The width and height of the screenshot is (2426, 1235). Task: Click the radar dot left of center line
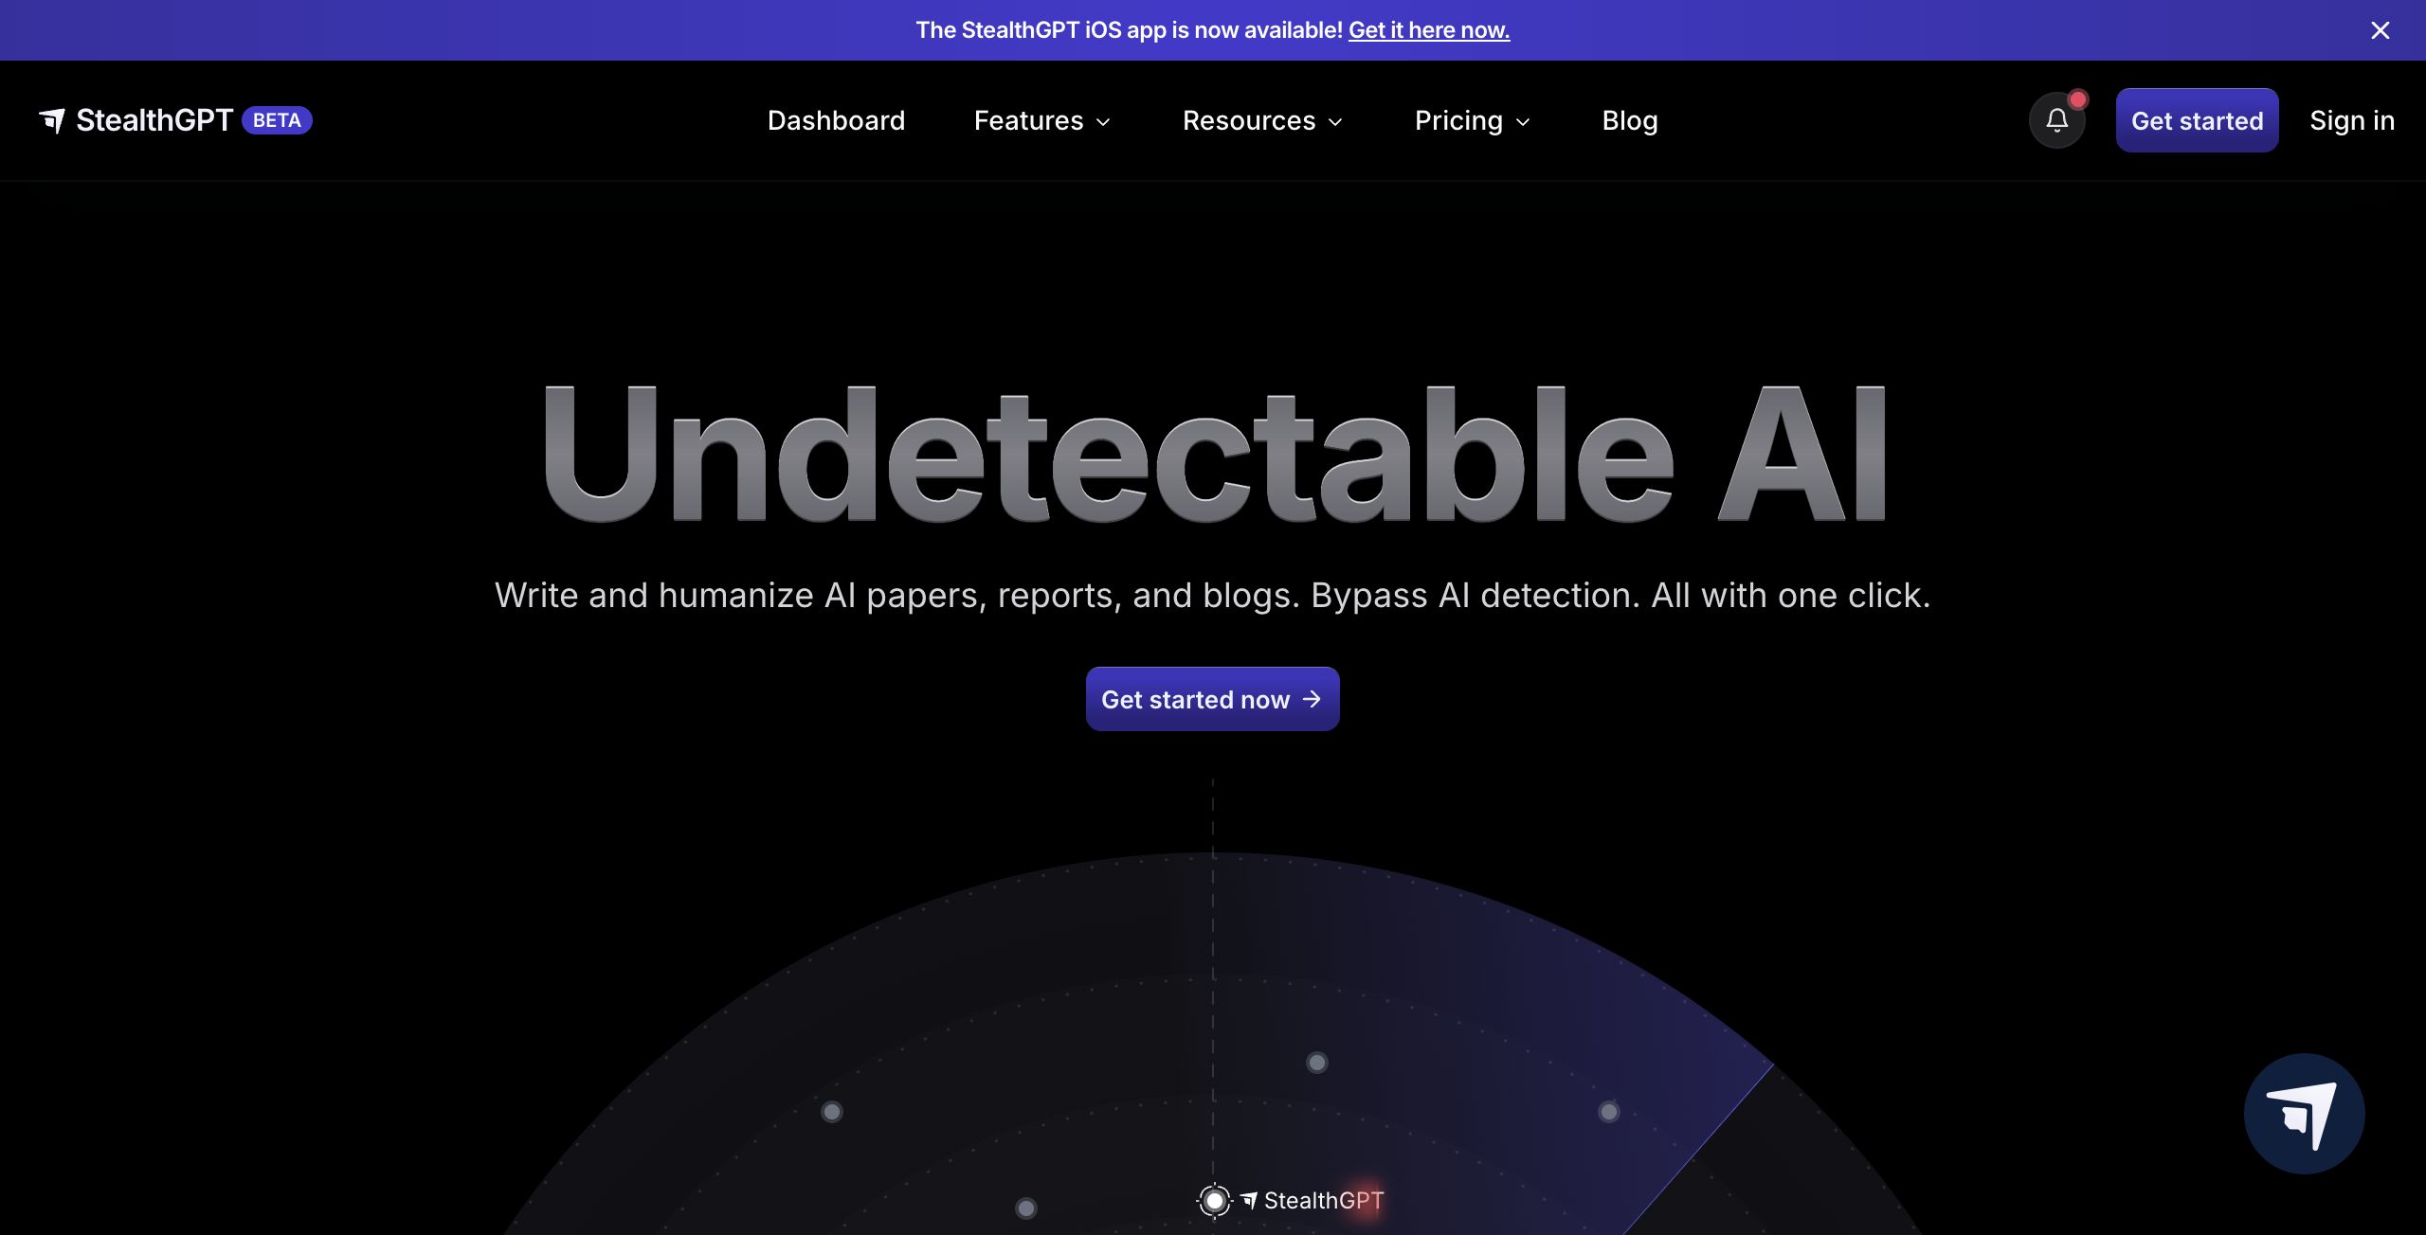[831, 1112]
